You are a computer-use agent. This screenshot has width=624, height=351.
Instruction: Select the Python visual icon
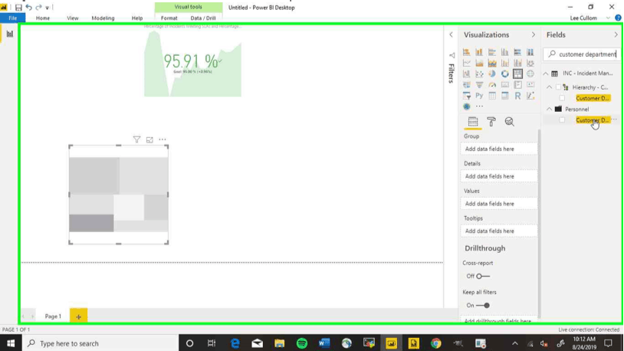tap(479, 96)
